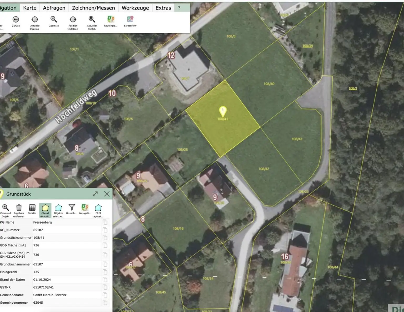The width and height of the screenshot is (404, 312).
Task: Copy the Grundbuchsnummer value
Action: [x=105, y=264]
